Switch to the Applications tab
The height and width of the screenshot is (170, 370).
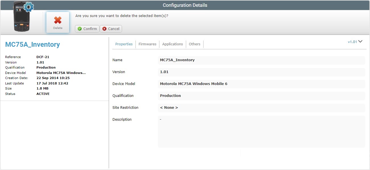[172, 44]
